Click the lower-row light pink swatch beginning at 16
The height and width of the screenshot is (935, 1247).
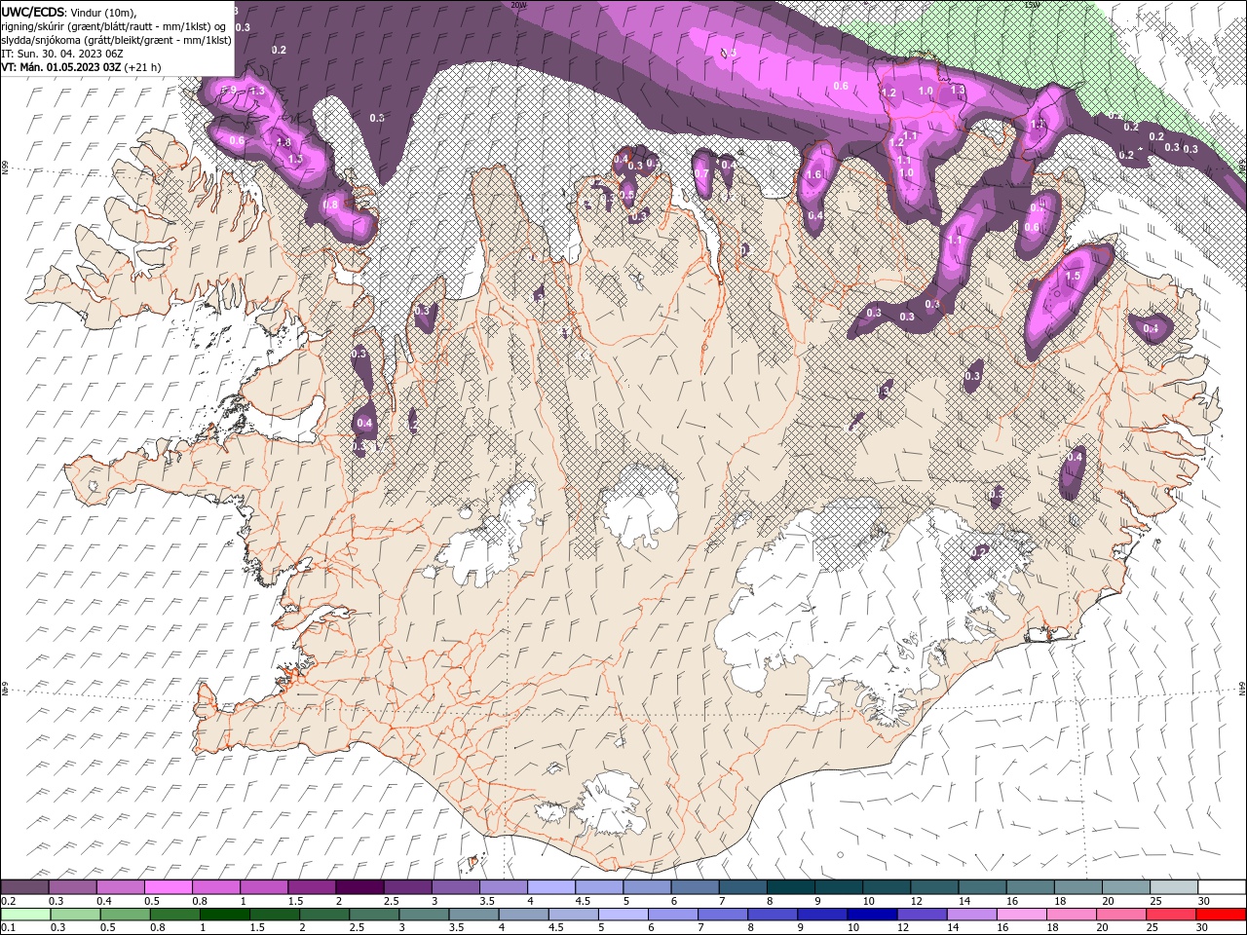click(x=1022, y=915)
